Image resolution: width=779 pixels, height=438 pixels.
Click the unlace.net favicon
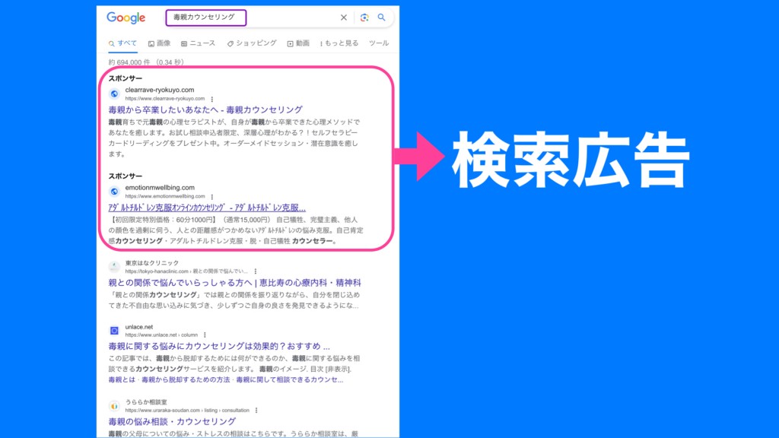click(114, 330)
